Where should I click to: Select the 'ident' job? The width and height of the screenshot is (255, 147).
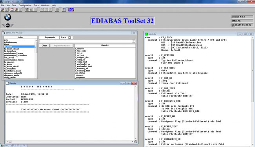(7, 44)
